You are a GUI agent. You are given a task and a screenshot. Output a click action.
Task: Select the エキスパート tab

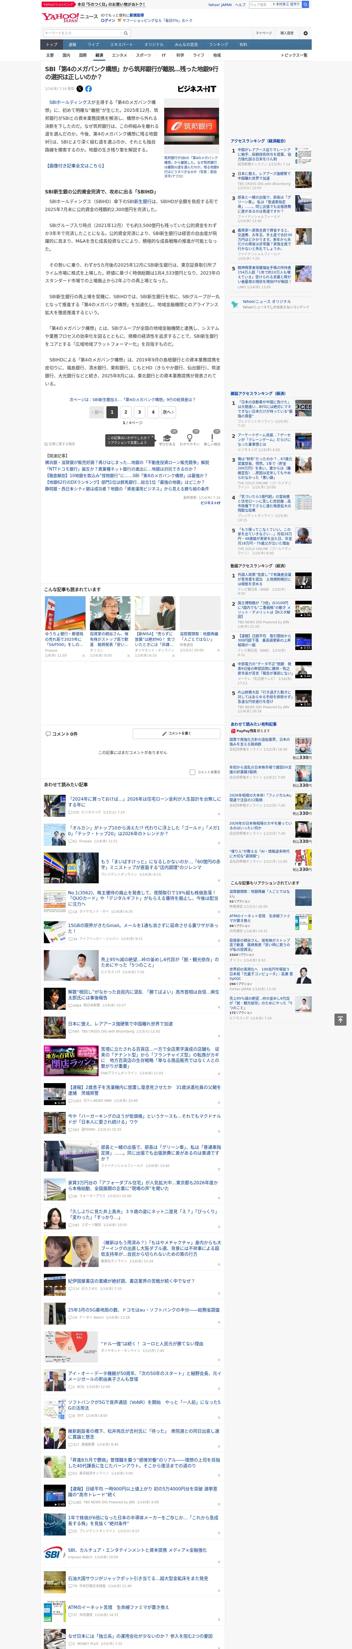tap(121, 45)
